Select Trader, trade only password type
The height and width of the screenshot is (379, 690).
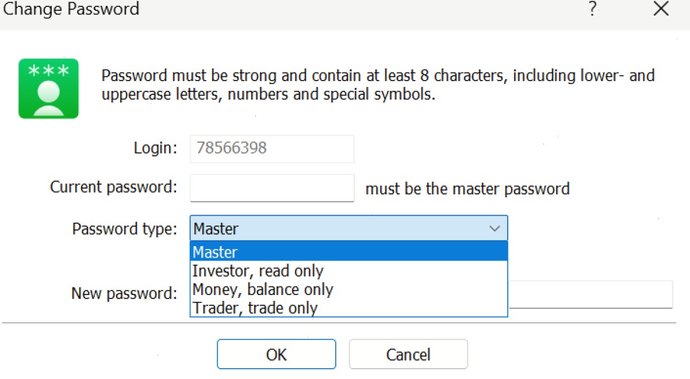[348, 308]
